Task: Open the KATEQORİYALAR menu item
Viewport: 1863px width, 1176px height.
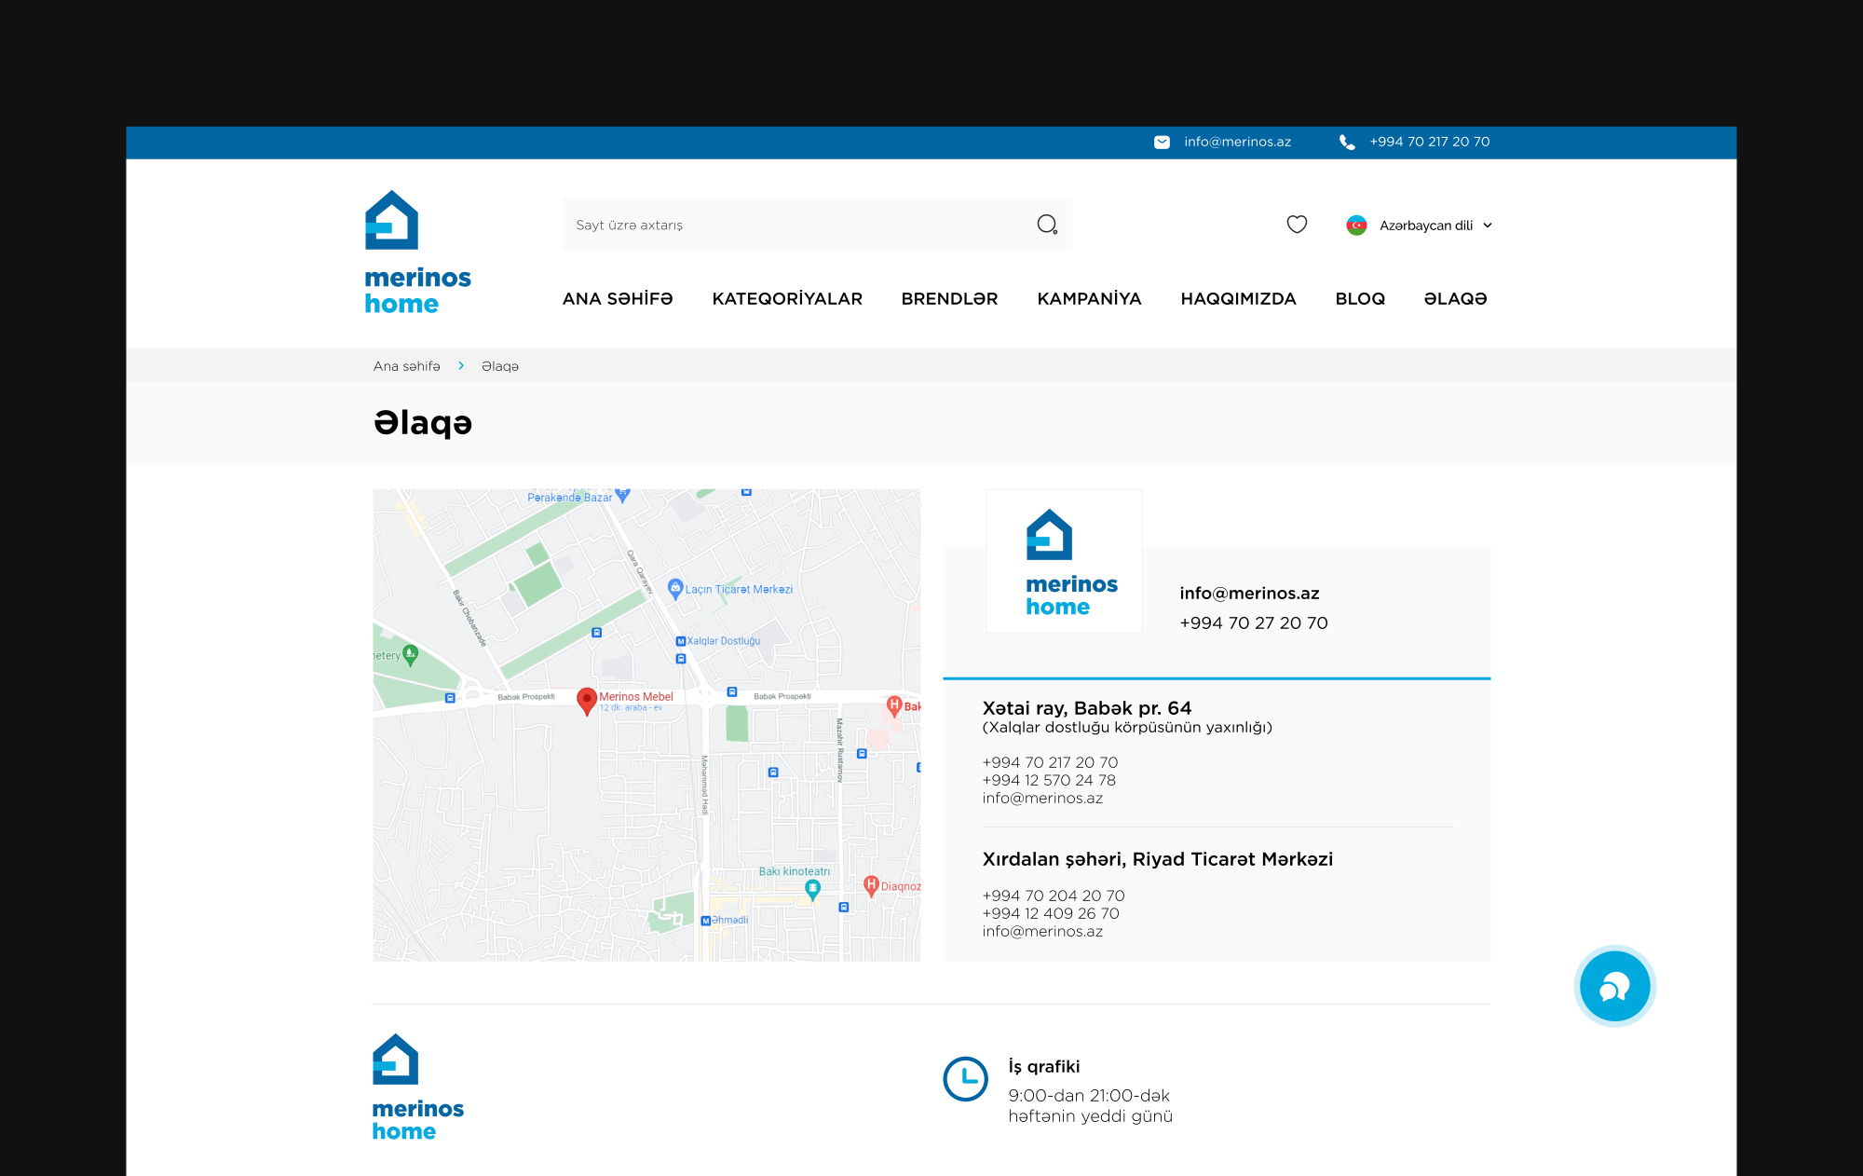Action: (x=787, y=299)
